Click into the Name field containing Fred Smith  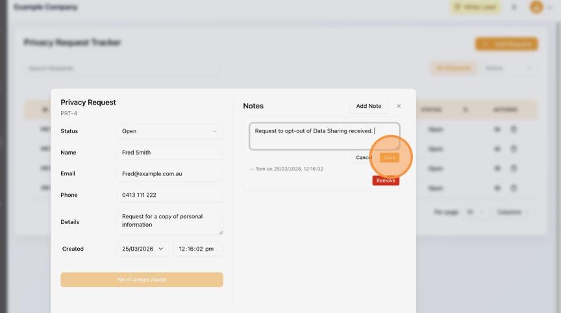[x=169, y=153]
